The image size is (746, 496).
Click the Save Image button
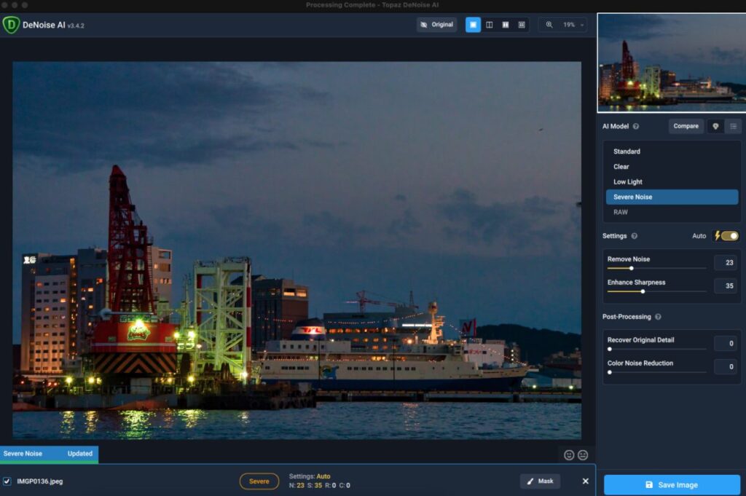(x=672, y=484)
